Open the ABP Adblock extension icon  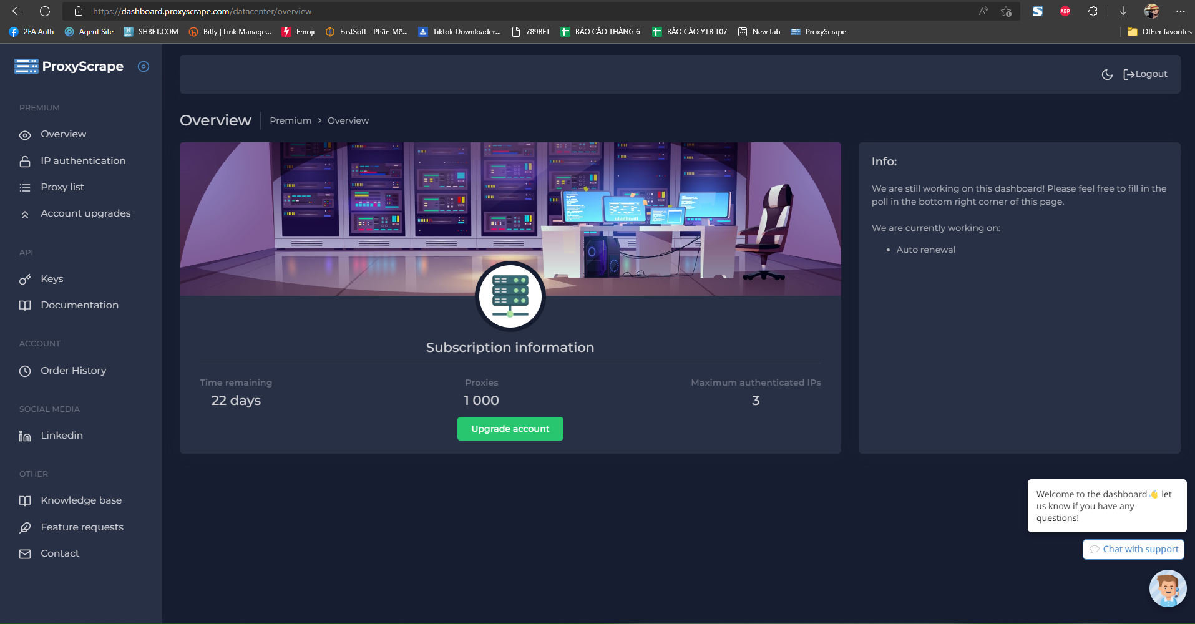1065,11
